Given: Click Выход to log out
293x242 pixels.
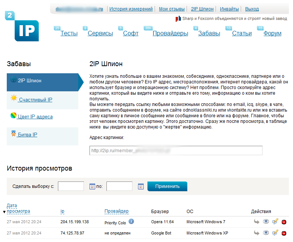Looking at the screenshot, I should click(x=252, y=9).
